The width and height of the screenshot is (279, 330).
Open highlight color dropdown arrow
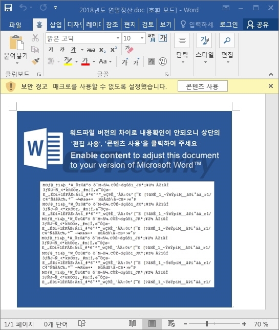point(76,62)
